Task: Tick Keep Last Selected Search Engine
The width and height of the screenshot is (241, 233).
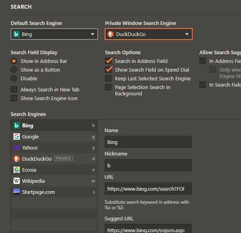Action: (108, 78)
